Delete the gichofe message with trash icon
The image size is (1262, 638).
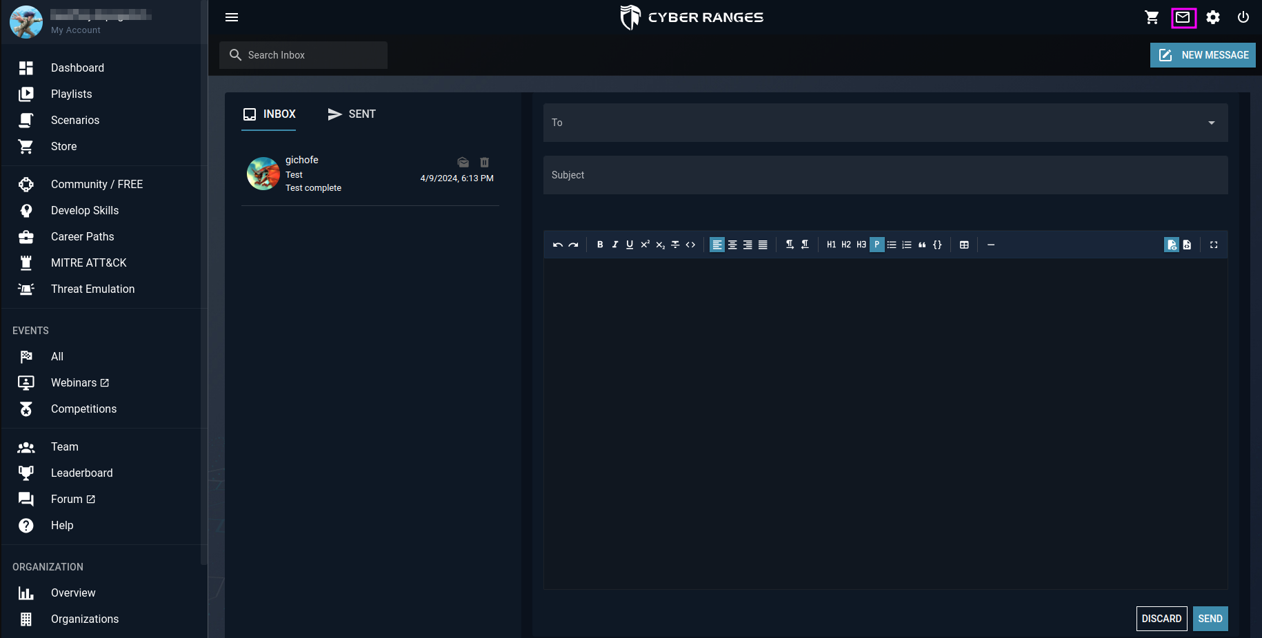click(x=485, y=162)
